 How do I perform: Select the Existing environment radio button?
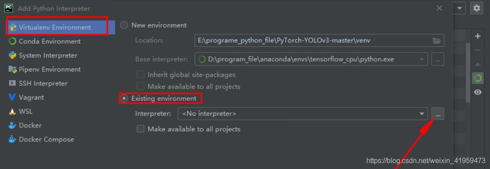tap(124, 98)
